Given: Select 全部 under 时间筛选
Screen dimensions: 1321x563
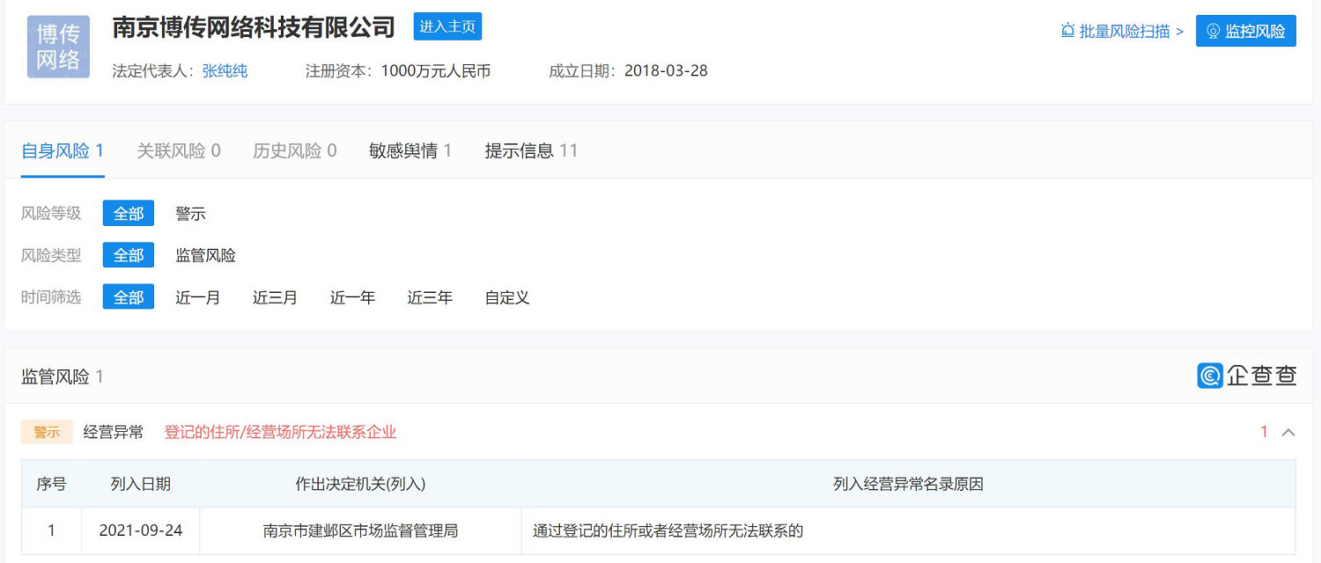Looking at the screenshot, I should [128, 297].
